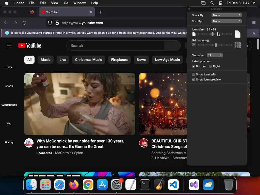Open the Go menu
The height and width of the screenshot is (195, 260).
click(66, 3)
